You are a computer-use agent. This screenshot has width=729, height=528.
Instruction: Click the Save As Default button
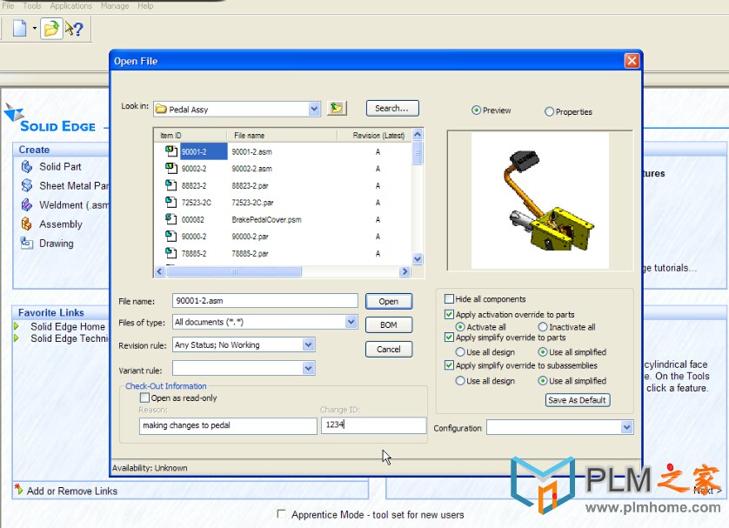tap(578, 400)
